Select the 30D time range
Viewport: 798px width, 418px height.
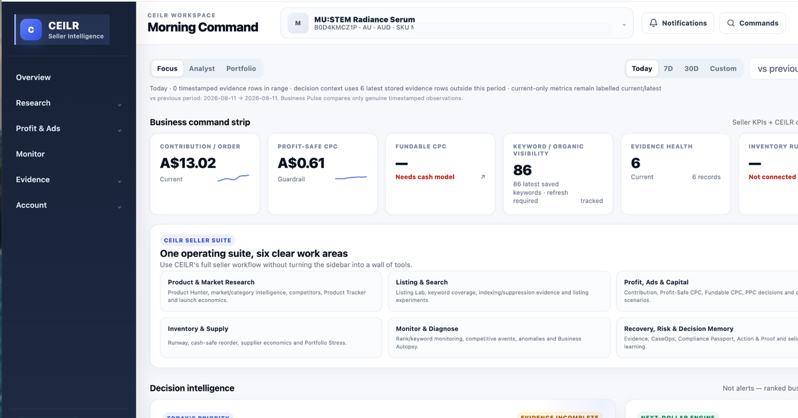(x=692, y=68)
